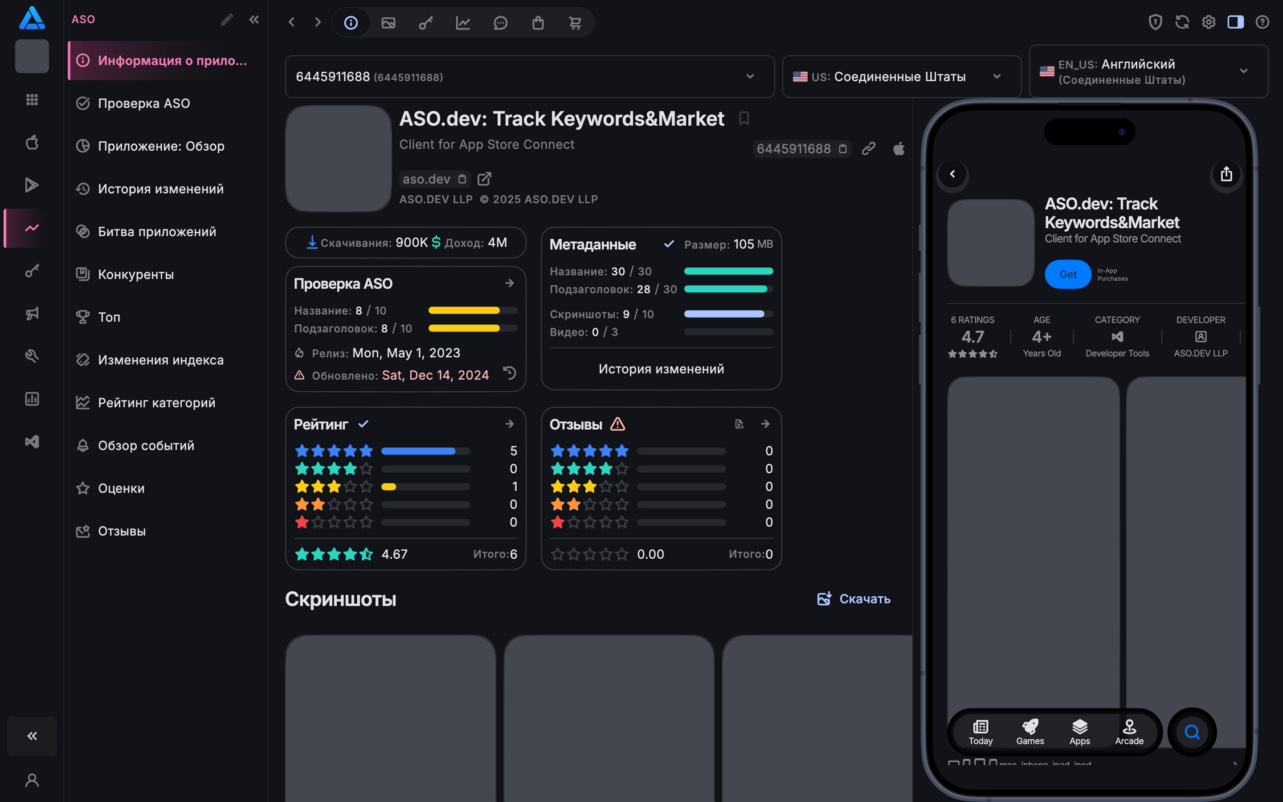Screen dimensions: 1283x802
Task: Open the keywords key toolbar icon
Action: click(426, 22)
